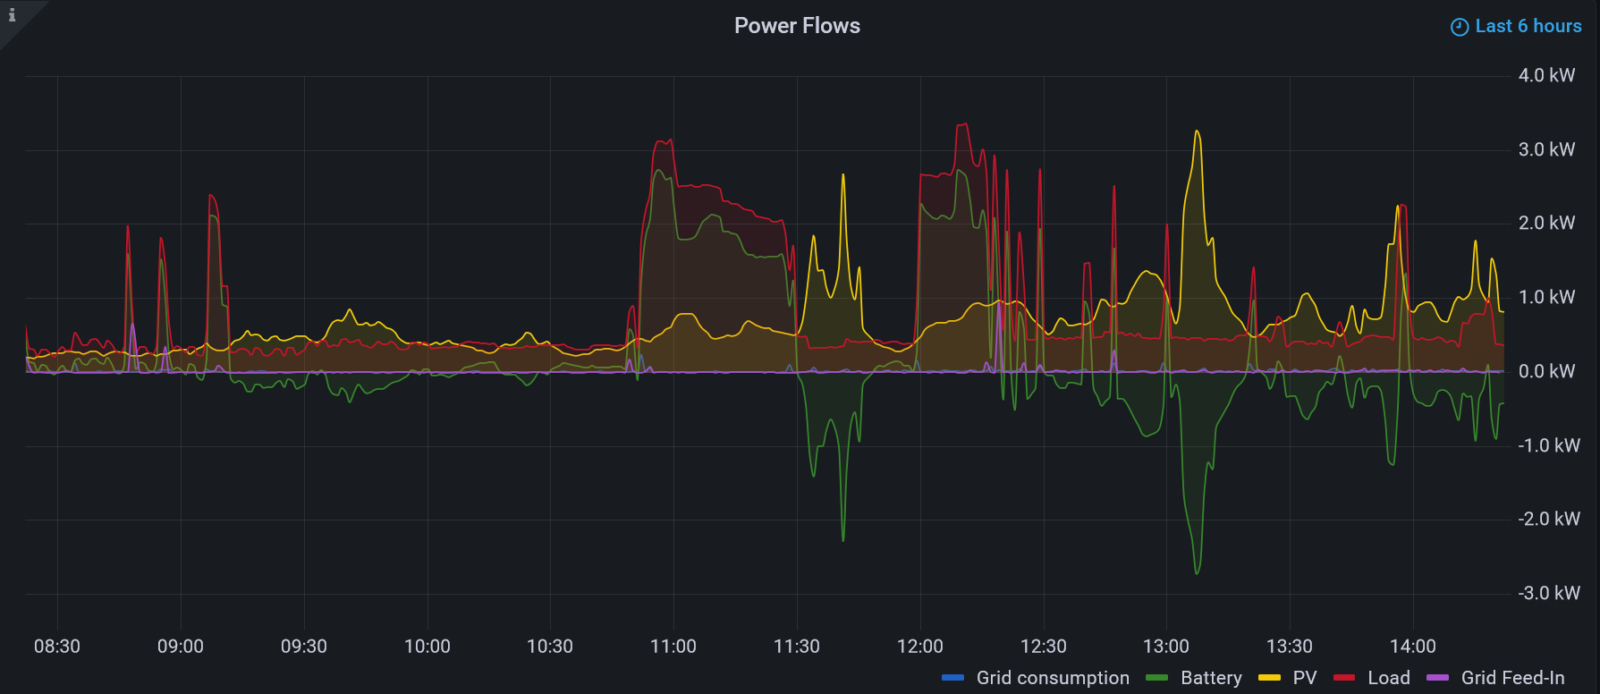Image resolution: width=1600 pixels, height=694 pixels.
Task: Click the deepest green Battery dip after 13:00
Action: pyautogui.click(x=1197, y=572)
